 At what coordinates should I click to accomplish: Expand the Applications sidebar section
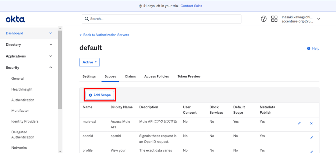pos(51,56)
